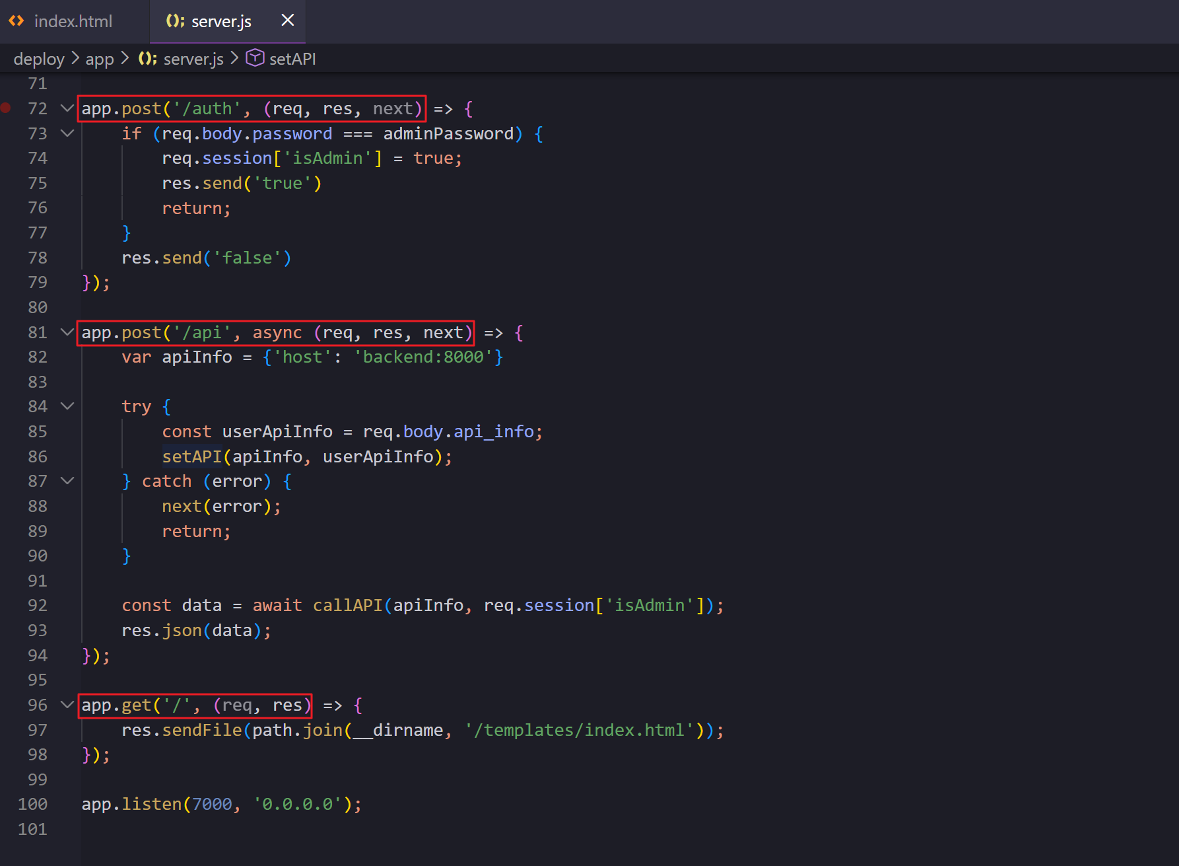Screen dimensions: 1179x866
Task: Click the JS file icon in breadcrumb
Action: pyautogui.click(x=147, y=59)
